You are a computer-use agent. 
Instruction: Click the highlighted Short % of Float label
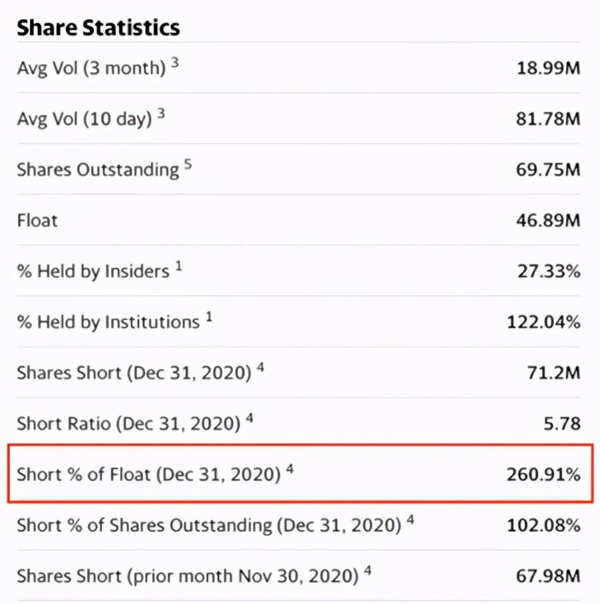pos(148,474)
